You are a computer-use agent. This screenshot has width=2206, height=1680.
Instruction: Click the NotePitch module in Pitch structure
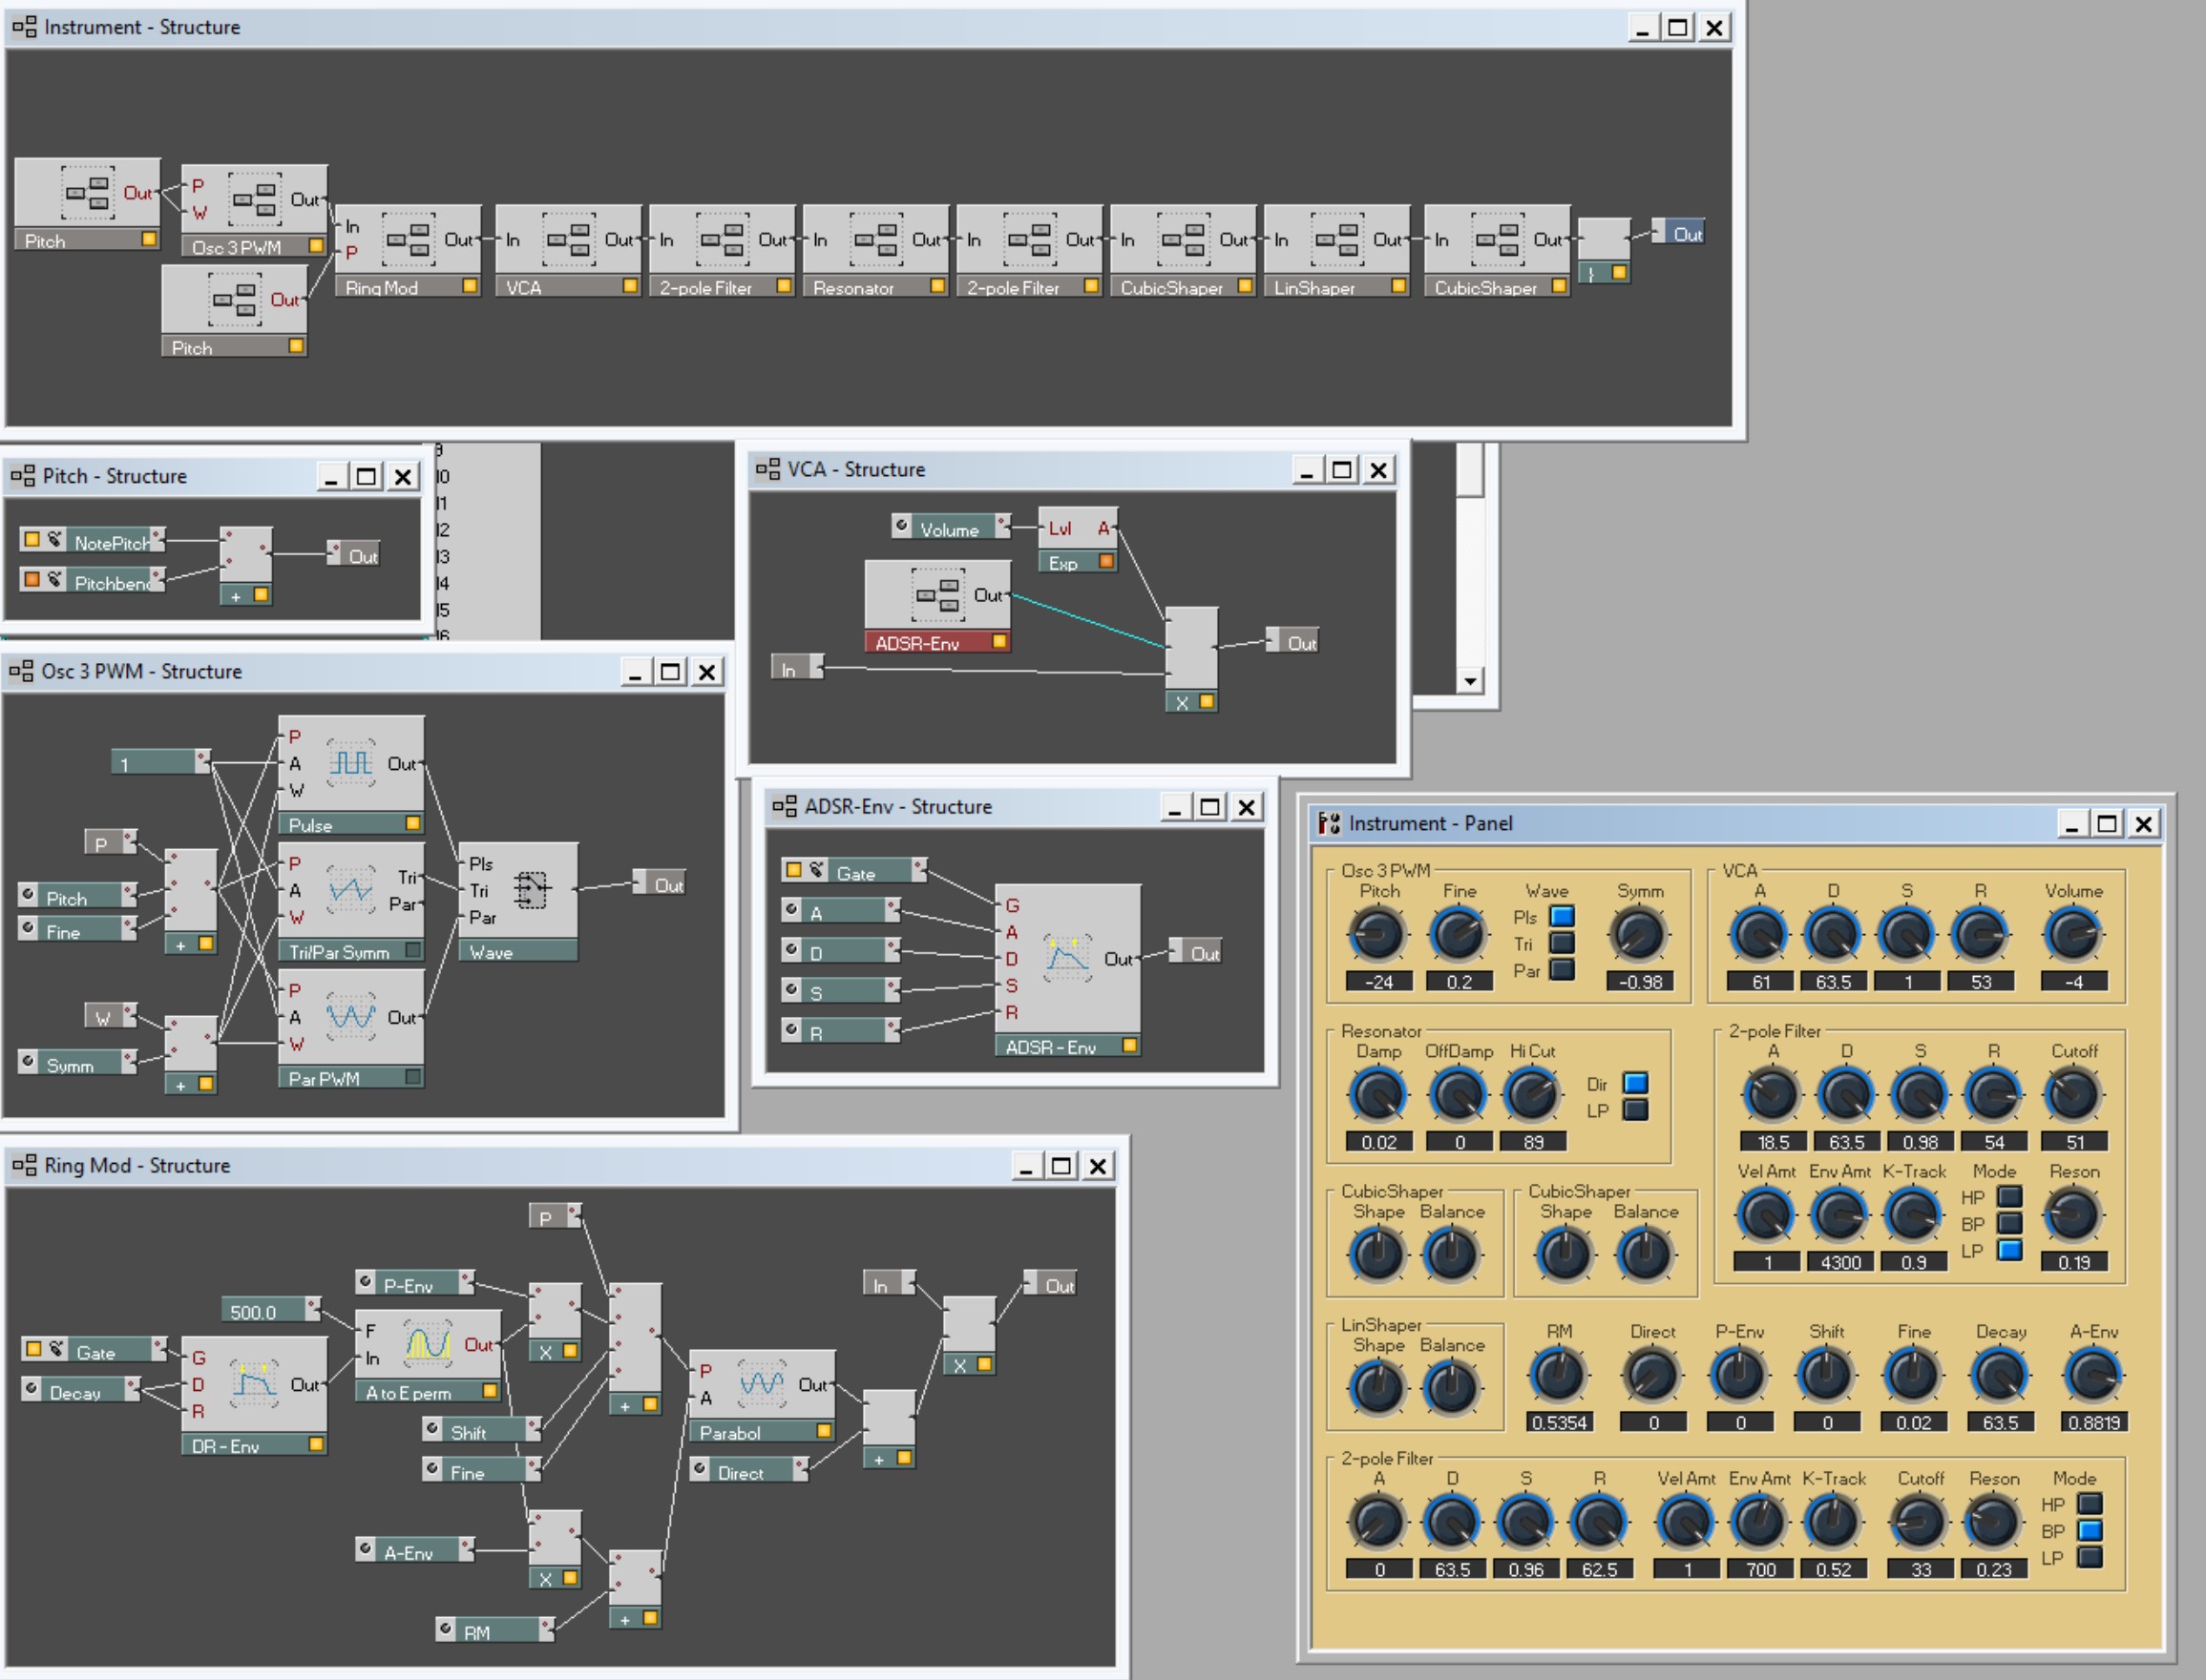click(92, 541)
